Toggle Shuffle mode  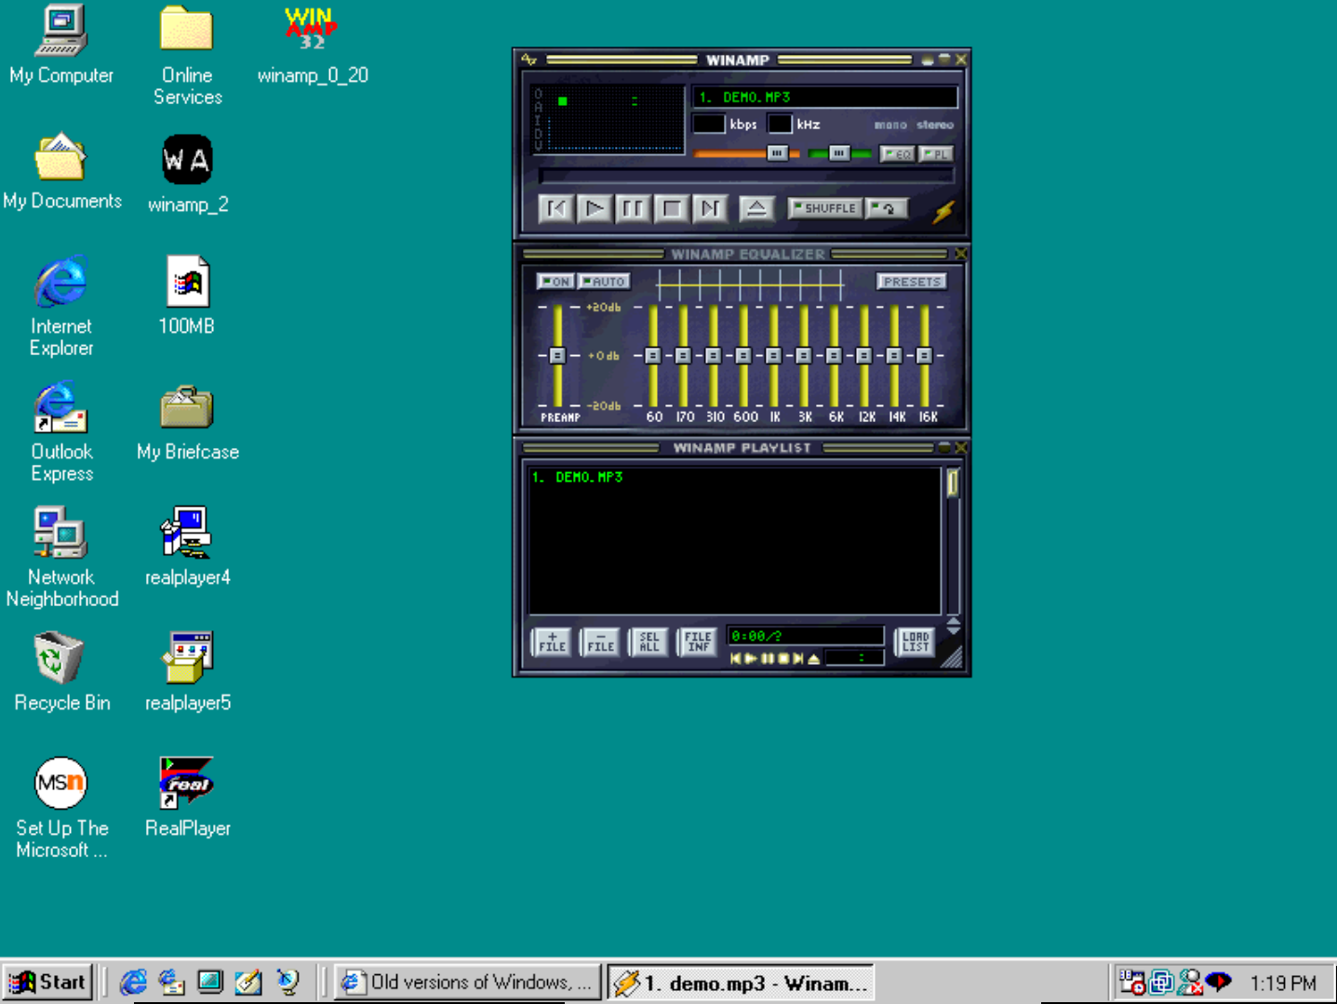(824, 208)
